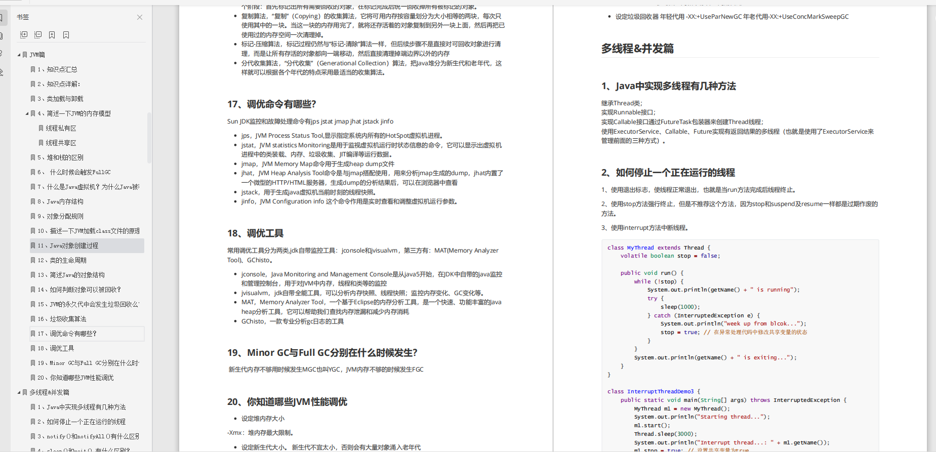Open bookmark 1、Java中实现多线程有几种方法
This screenshot has height=452, width=936.
[82, 407]
